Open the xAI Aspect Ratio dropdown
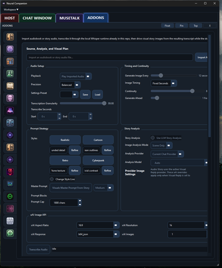Screen dimensions: 222x268 [98, 225]
